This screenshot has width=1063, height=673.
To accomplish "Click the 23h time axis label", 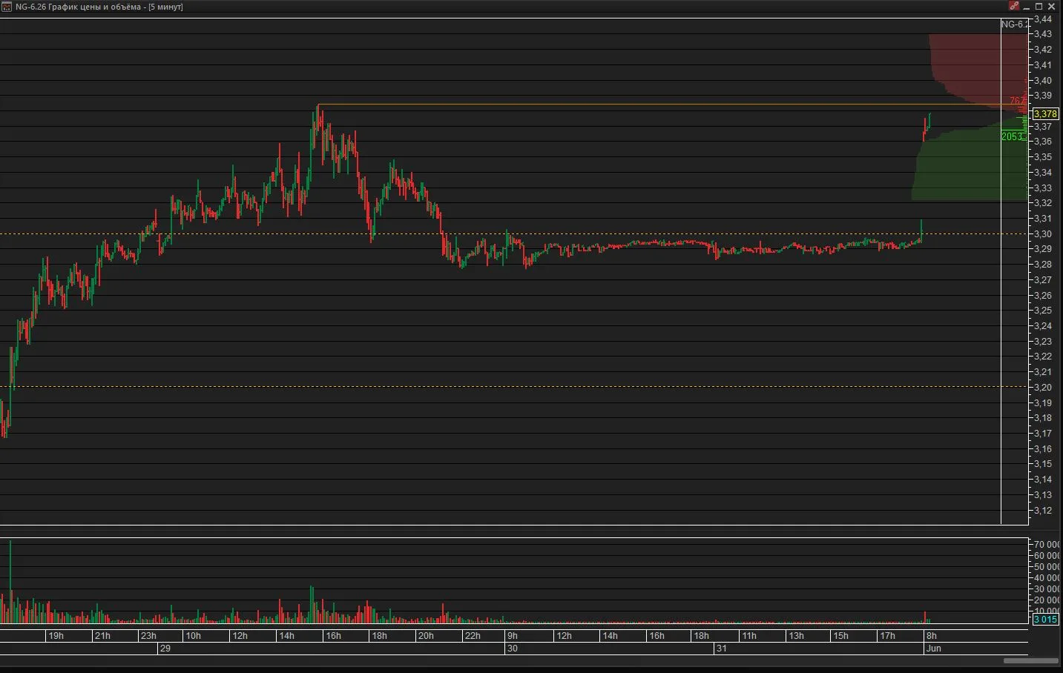I will (149, 636).
